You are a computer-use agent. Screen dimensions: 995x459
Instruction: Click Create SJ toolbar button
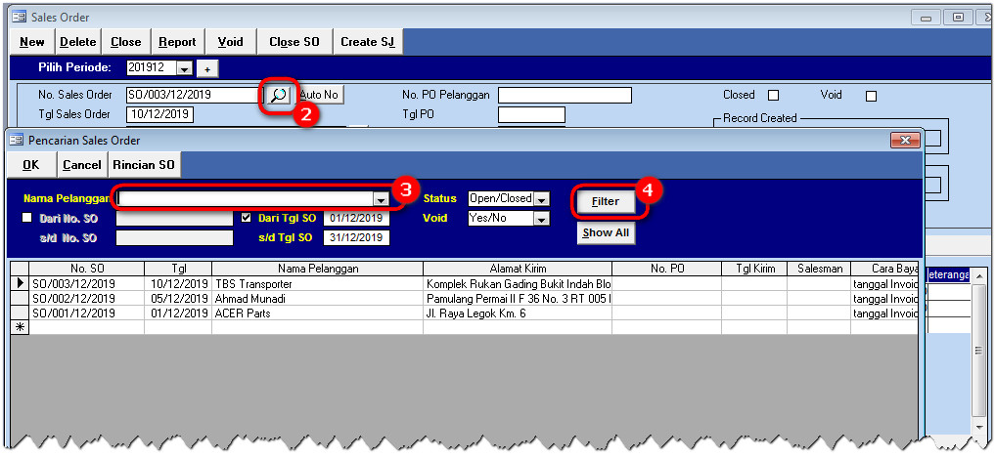click(x=368, y=42)
